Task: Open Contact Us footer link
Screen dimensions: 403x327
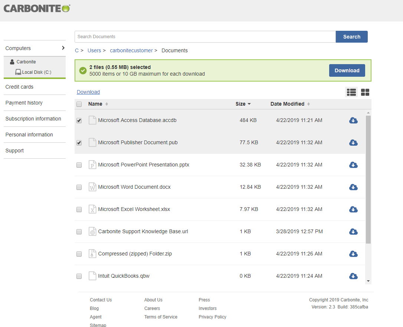Action: point(101,300)
